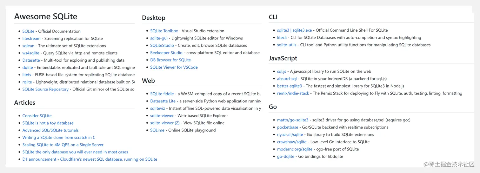This screenshot has height=173, width=480.
Task: Open the mattn/go-sqlite3 link
Action: point(293,120)
